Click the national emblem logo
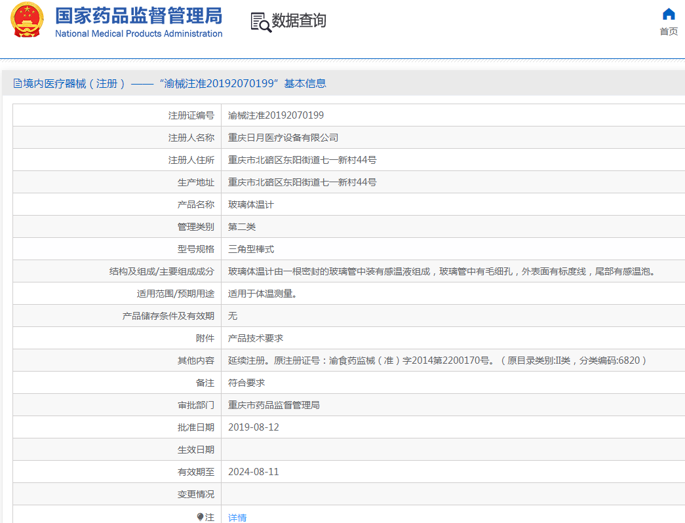Screen dimensions: 685x523 pos(27,20)
